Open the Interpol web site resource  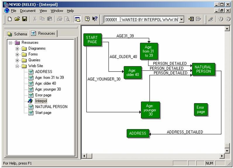(x=41, y=101)
